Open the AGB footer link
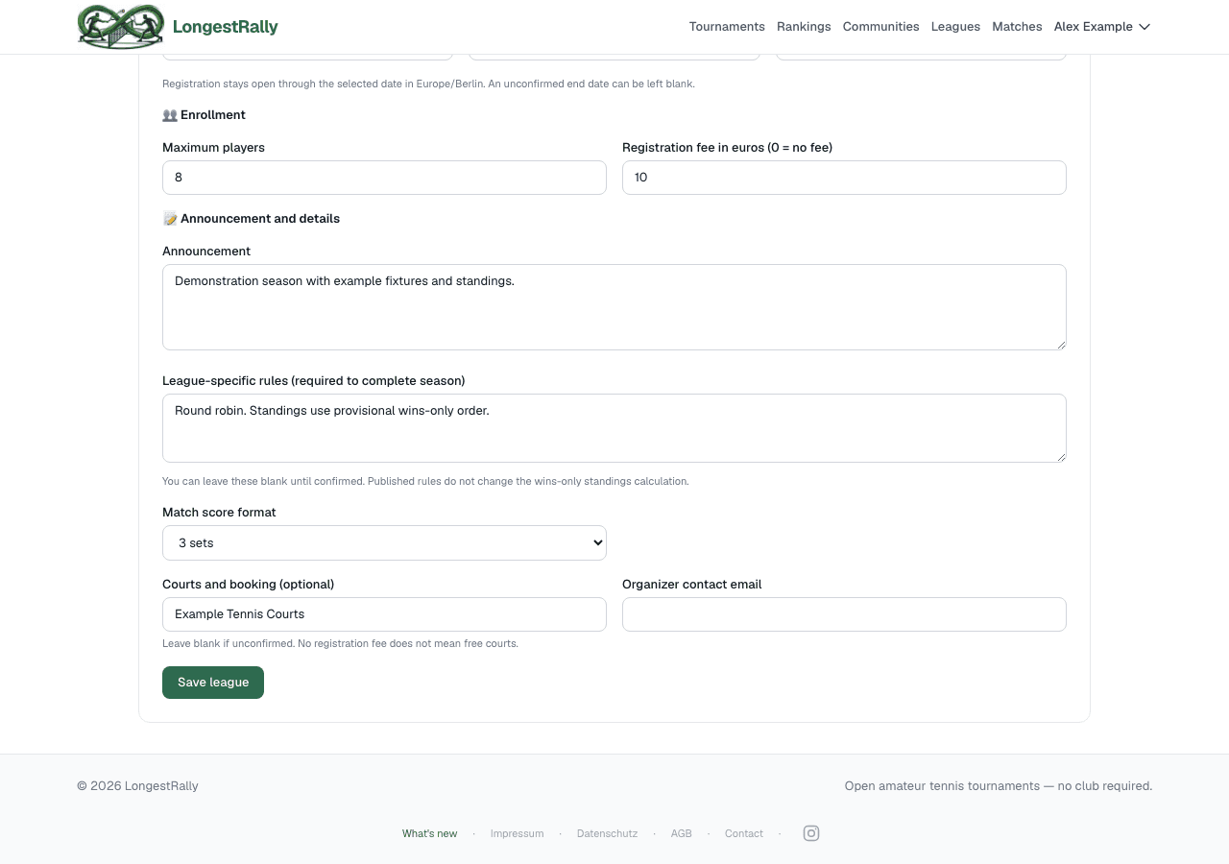The width and height of the screenshot is (1229, 864). coord(681,833)
